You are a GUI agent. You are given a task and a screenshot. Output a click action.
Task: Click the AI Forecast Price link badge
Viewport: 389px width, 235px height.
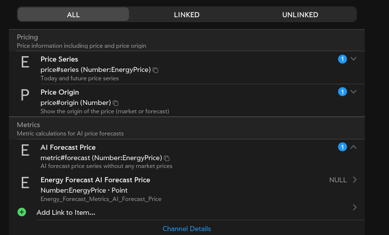point(343,147)
